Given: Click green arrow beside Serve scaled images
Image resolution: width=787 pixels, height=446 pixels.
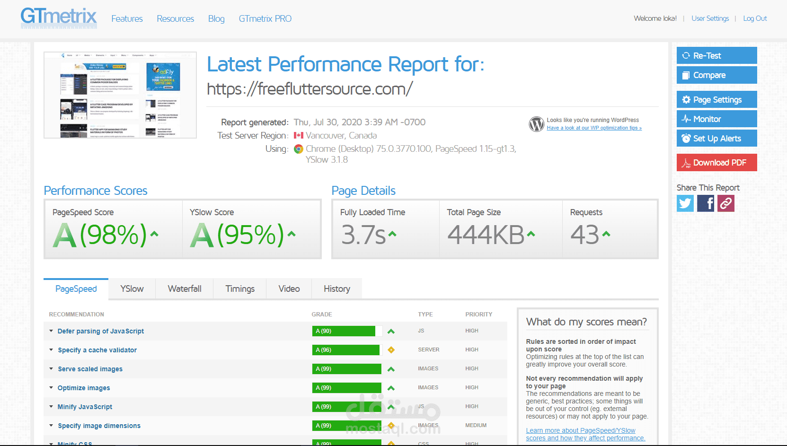Looking at the screenshot, I should tap(391, 369).
